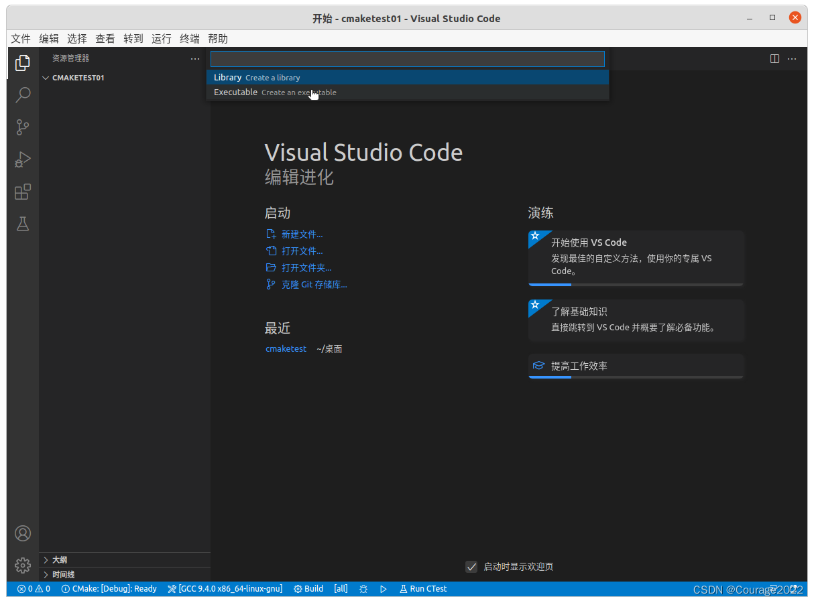Open editor more actions ellipsis
Viewport: 814px width, 603px height.
tap(792, 58)
